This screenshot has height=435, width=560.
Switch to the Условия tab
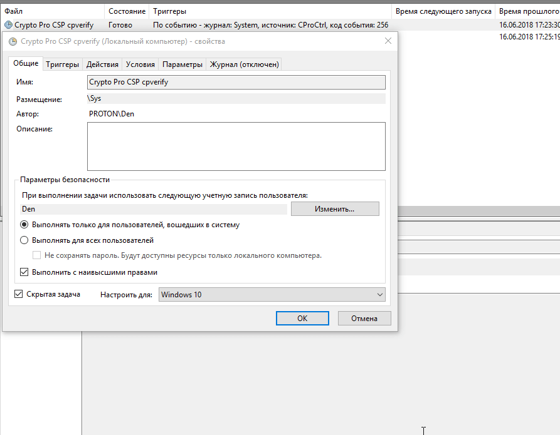140,64
